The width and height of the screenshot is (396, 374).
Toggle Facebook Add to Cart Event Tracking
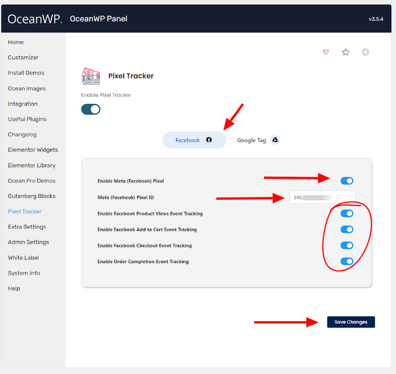pos(347,229)
